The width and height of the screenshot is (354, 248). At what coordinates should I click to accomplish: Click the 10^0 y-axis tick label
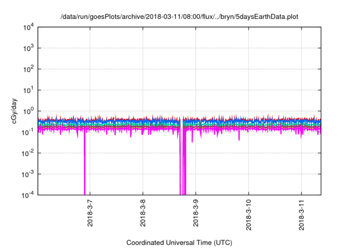[28, 111]
